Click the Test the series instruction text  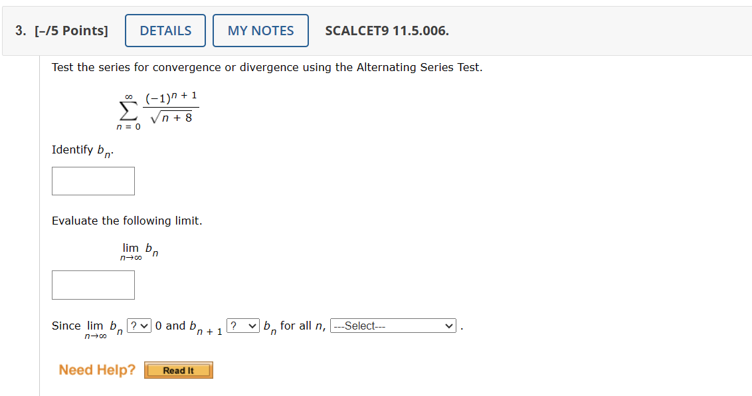coord(267,67)
